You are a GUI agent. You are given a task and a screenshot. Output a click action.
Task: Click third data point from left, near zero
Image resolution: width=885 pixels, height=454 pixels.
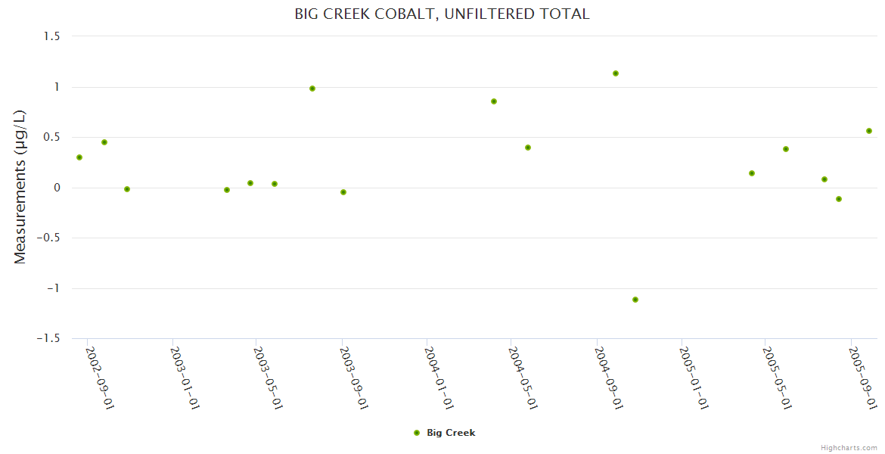[127, 189]
